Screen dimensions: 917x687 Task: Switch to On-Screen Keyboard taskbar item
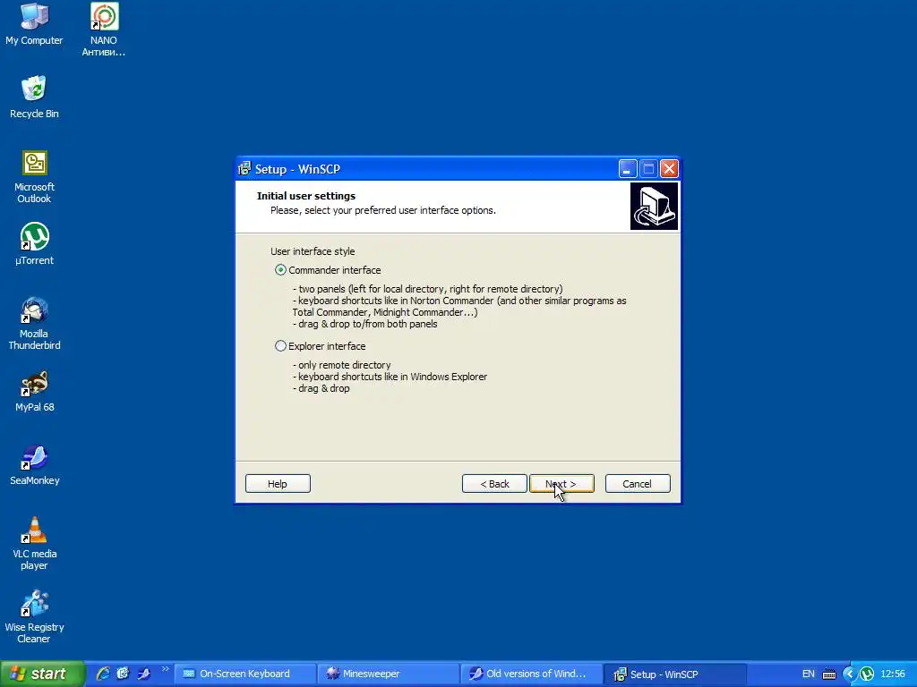[245, 674]
